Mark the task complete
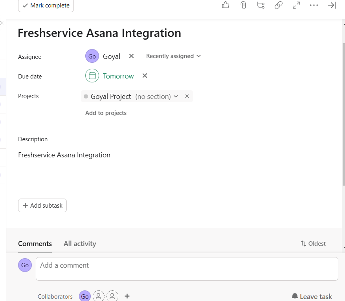The height and width of the screenshot is (301, 345). click(x=46, y=5)
